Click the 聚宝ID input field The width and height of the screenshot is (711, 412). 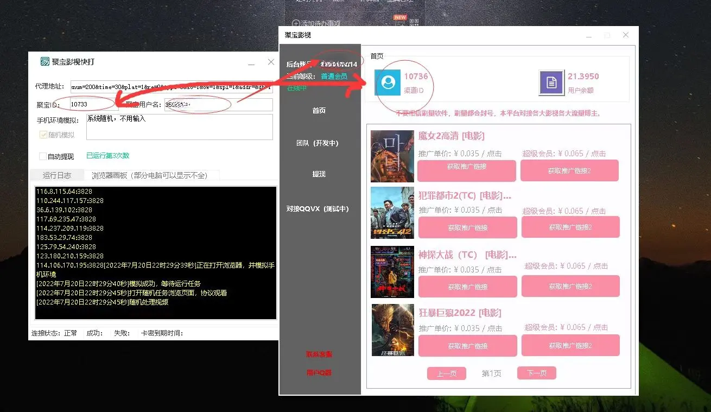click(93, 104)
